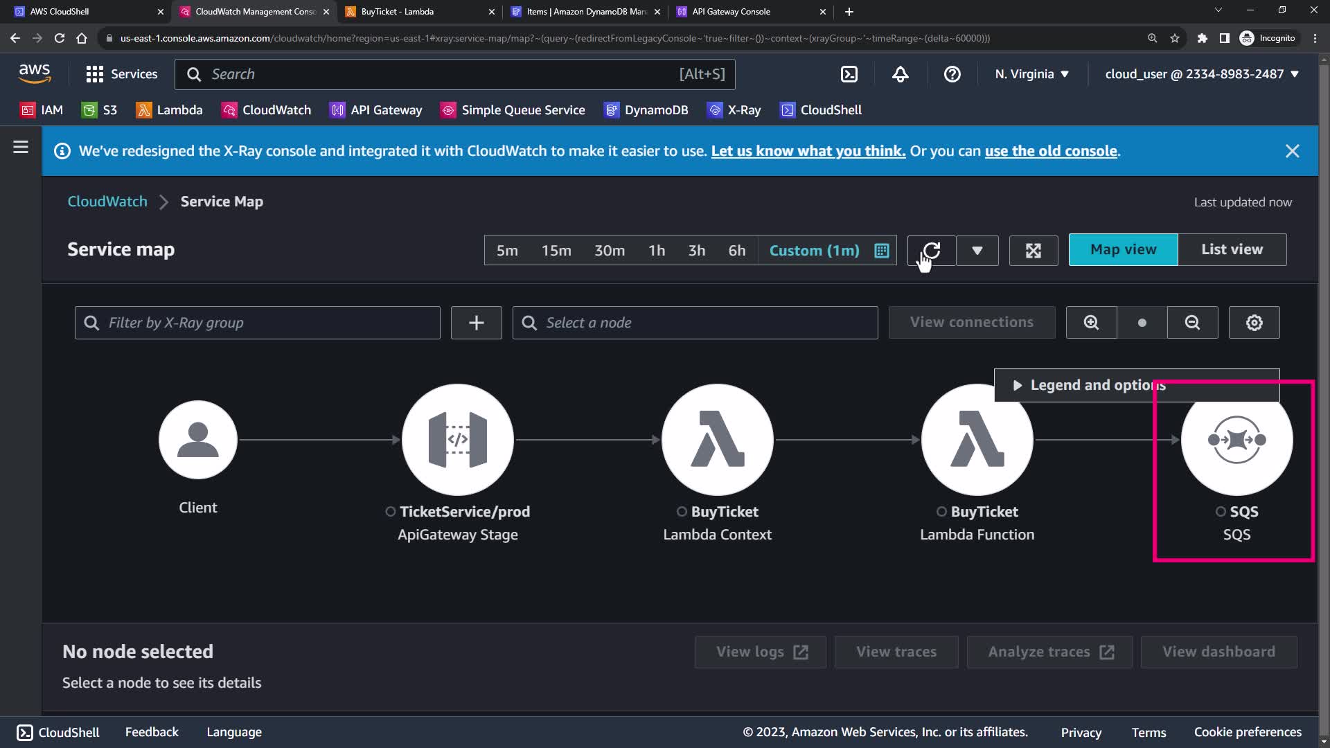Zoom in on the service map

[x=1091, y=323]
